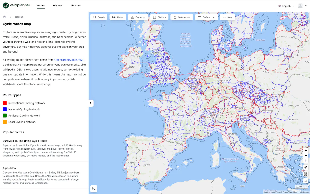Open map Search
The height and width of the screenshot is (194, 310).
(99, 17)
